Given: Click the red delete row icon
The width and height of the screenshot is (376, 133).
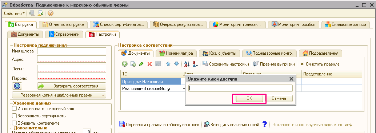Looking at the screenshot, I should click(149, 64).
